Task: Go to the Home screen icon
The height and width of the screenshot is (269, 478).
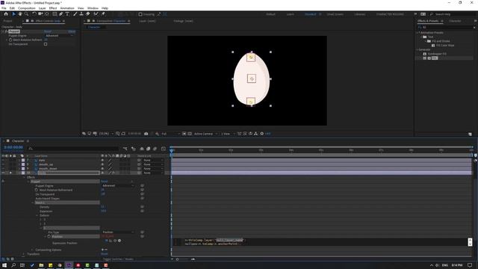Action: point(6,14)
